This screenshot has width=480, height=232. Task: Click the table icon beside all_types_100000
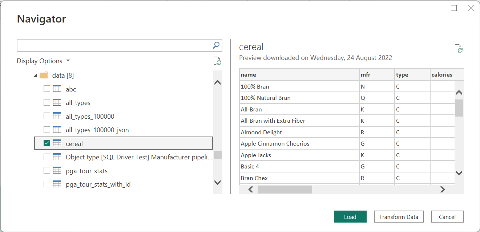click(x=57, y=116)
